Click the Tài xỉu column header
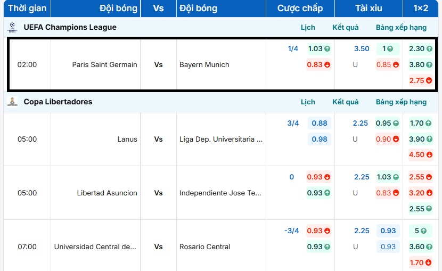 (x=369, y=8)
